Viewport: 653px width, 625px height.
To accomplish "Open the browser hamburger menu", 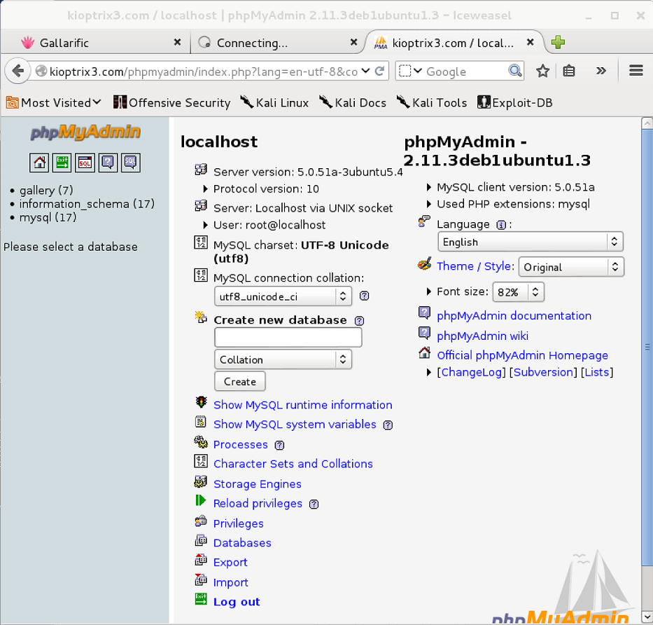I will tap(636, 71).
